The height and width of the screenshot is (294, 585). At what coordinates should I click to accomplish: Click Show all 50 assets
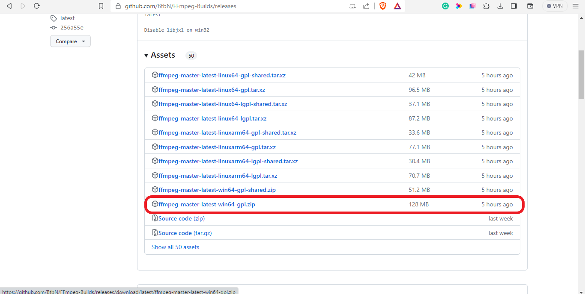pyautogui.click(x=175, y=247)
